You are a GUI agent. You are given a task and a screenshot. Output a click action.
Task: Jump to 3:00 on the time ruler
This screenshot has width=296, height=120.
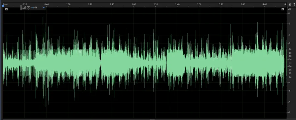click(199, 4)
